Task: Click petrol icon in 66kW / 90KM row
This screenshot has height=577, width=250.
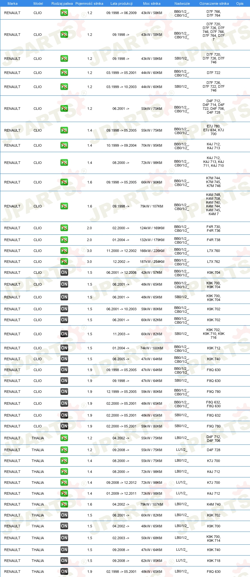Action: point(64,182)
